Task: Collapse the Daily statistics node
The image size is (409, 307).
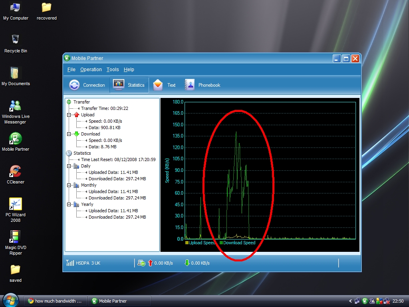Action: pos(69,166)
